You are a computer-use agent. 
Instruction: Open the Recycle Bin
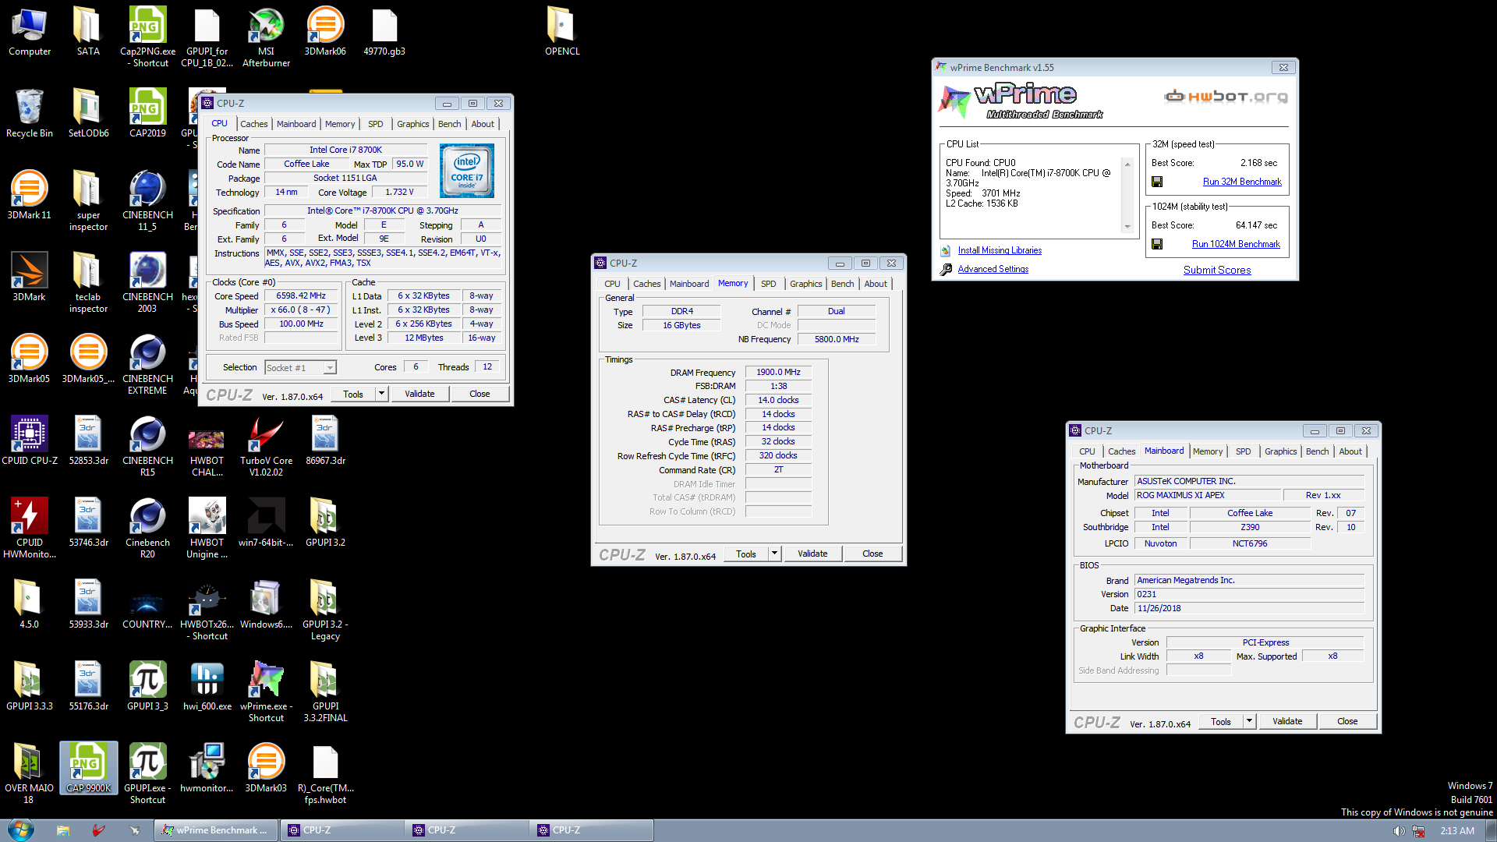pos(30,114)
